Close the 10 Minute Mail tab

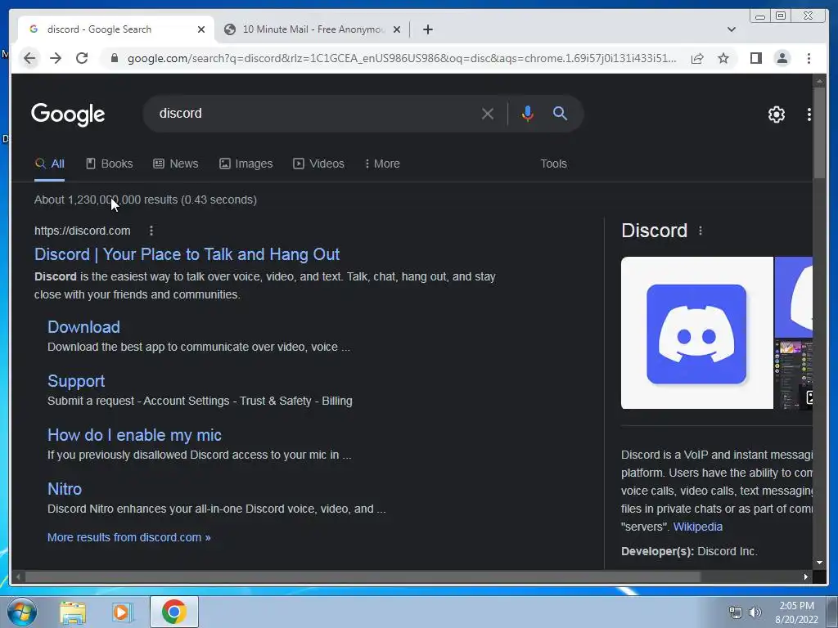(397, 29)
